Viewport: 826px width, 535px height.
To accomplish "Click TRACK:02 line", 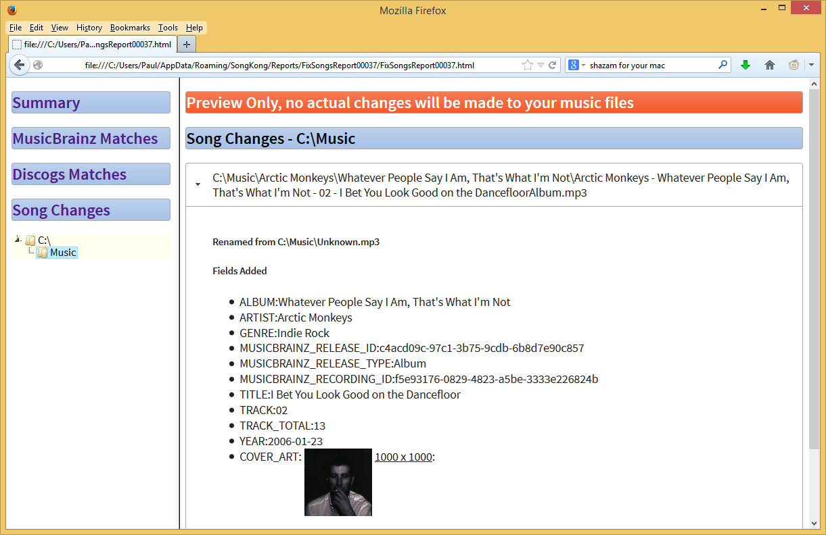I will pos(264,410).
